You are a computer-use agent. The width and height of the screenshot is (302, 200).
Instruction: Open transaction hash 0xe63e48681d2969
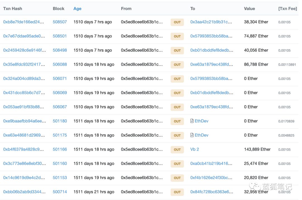coord(24,135)
